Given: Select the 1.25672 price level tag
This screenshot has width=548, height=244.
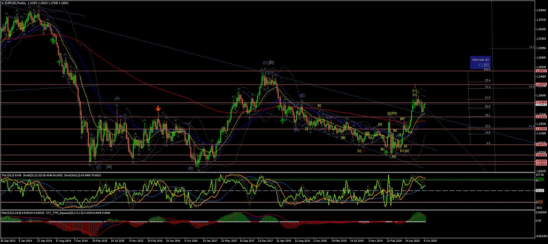Looking at the screenshot, I should click(x=541, y=71).
